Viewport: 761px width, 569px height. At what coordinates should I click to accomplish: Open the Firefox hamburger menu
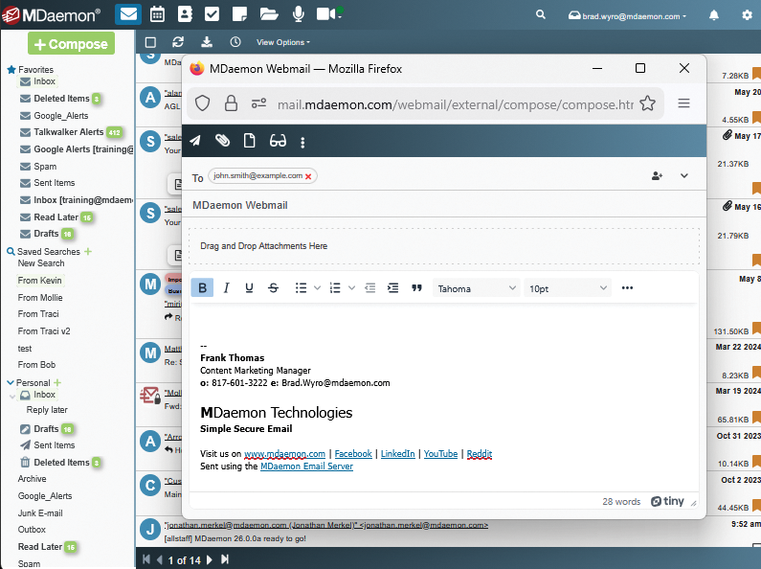(683, 103)
